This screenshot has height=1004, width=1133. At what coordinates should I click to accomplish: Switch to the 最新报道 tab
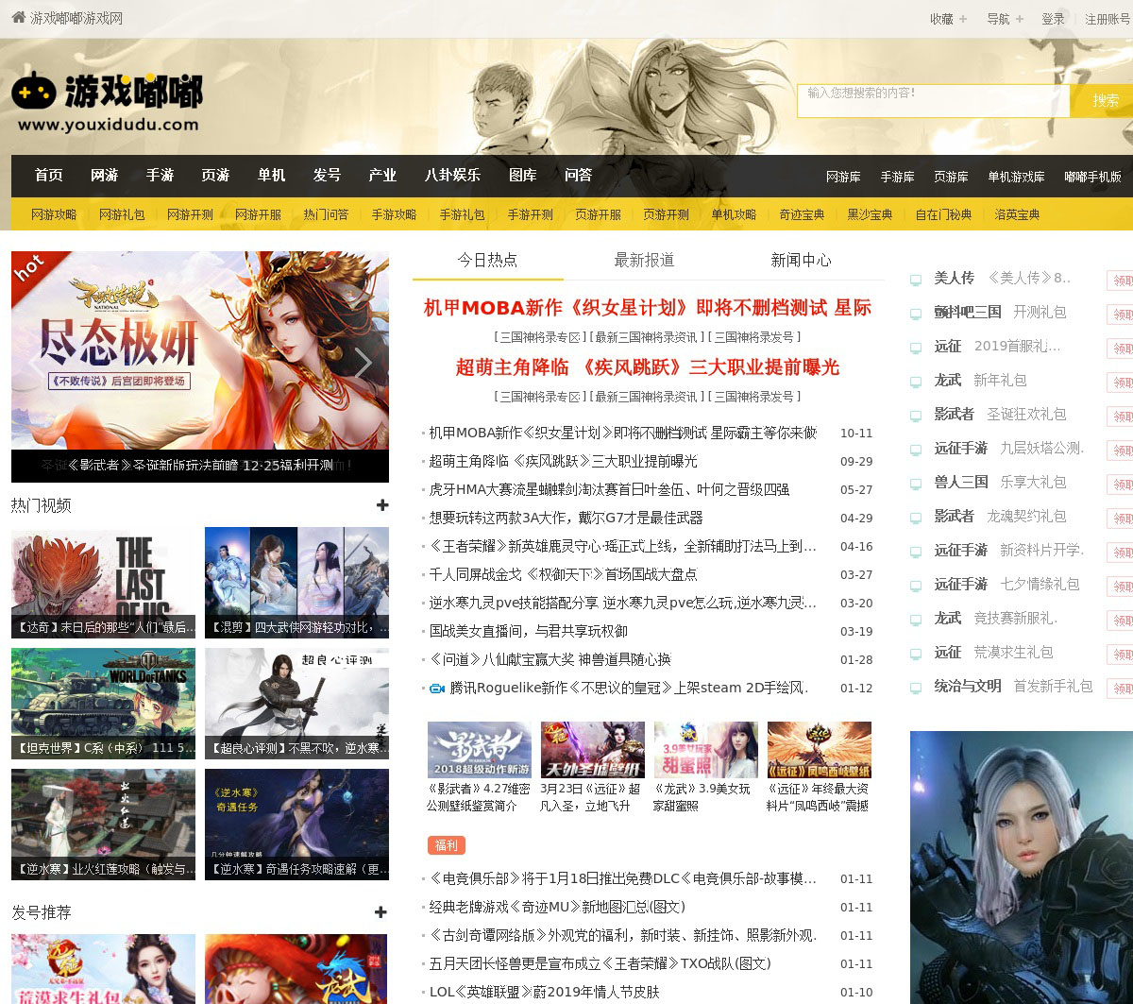point(644,260)
